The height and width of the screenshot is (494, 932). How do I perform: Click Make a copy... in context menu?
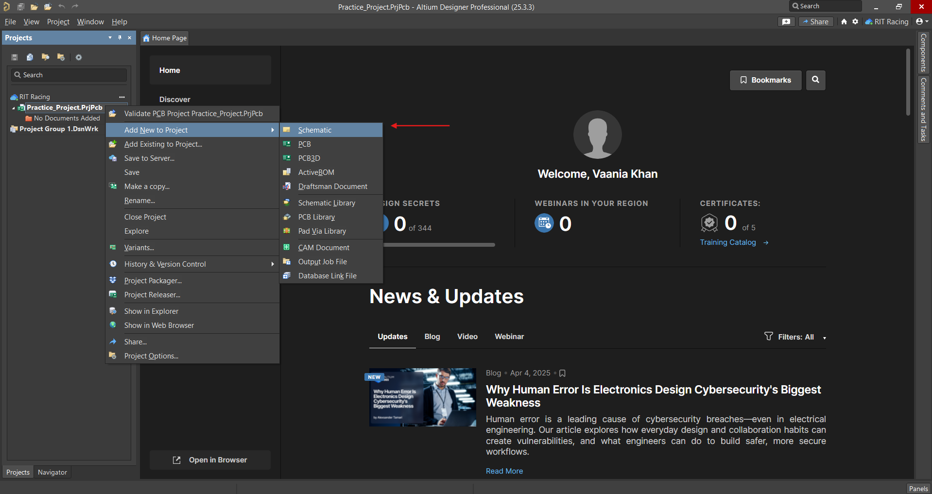192,187
